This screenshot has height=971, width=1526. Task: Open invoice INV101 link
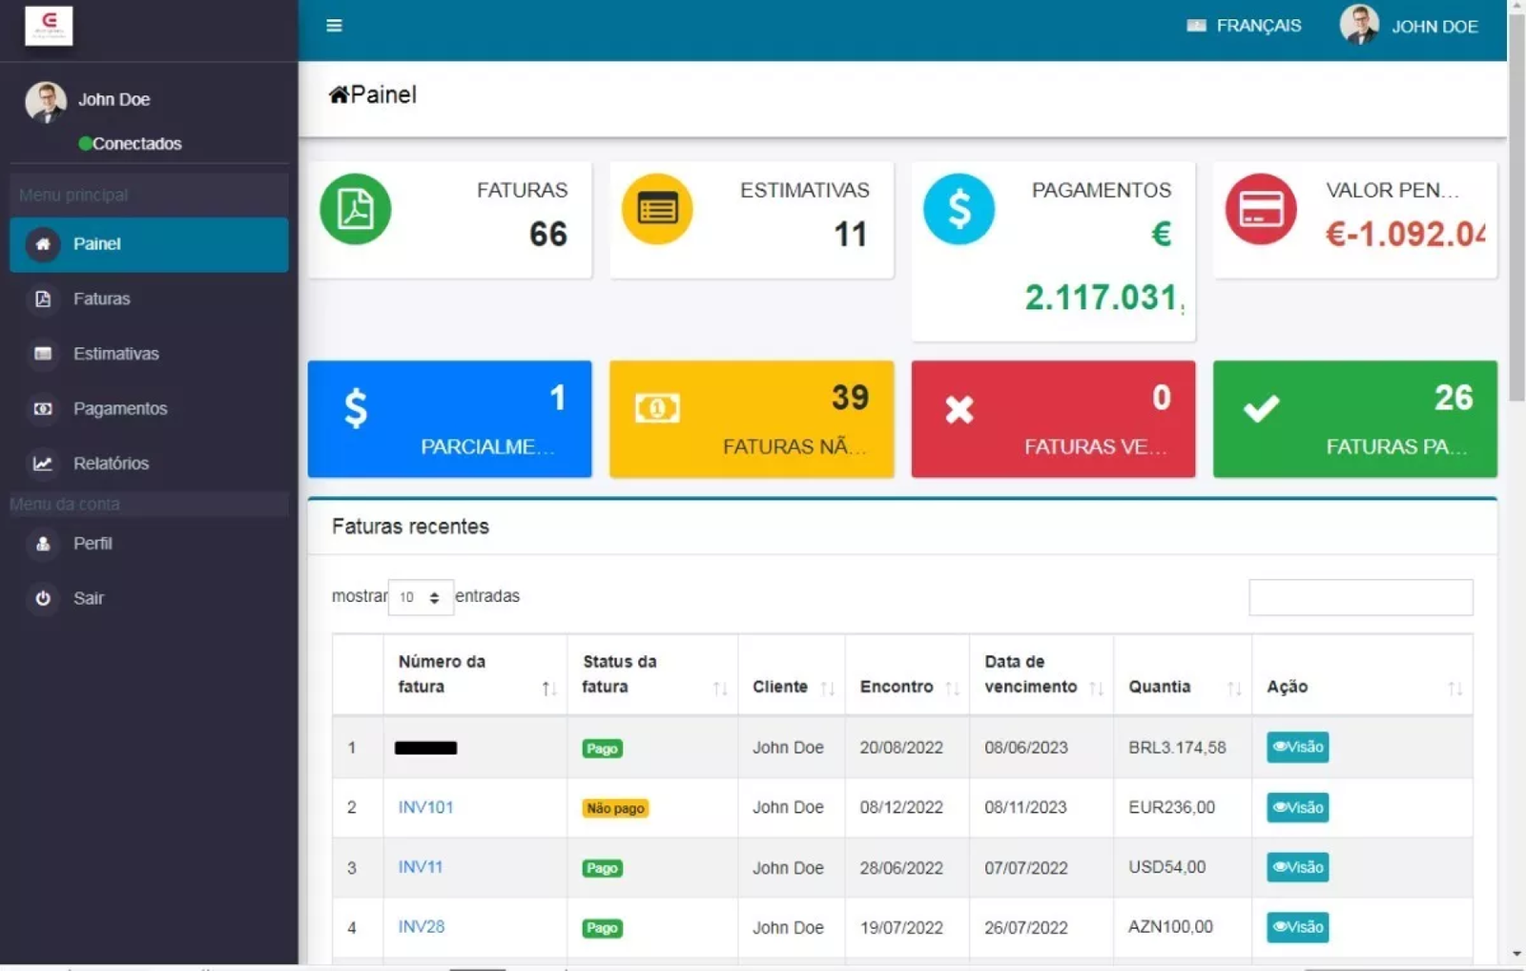pyautogui.click(x=425, y=807)
